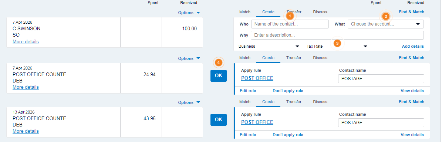Click Don't apply rule for 24.94 transaction

point(288,91)
